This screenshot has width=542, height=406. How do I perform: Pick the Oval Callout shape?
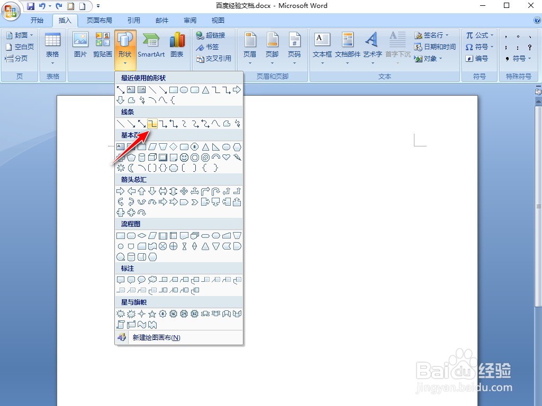tap(142, 280)
